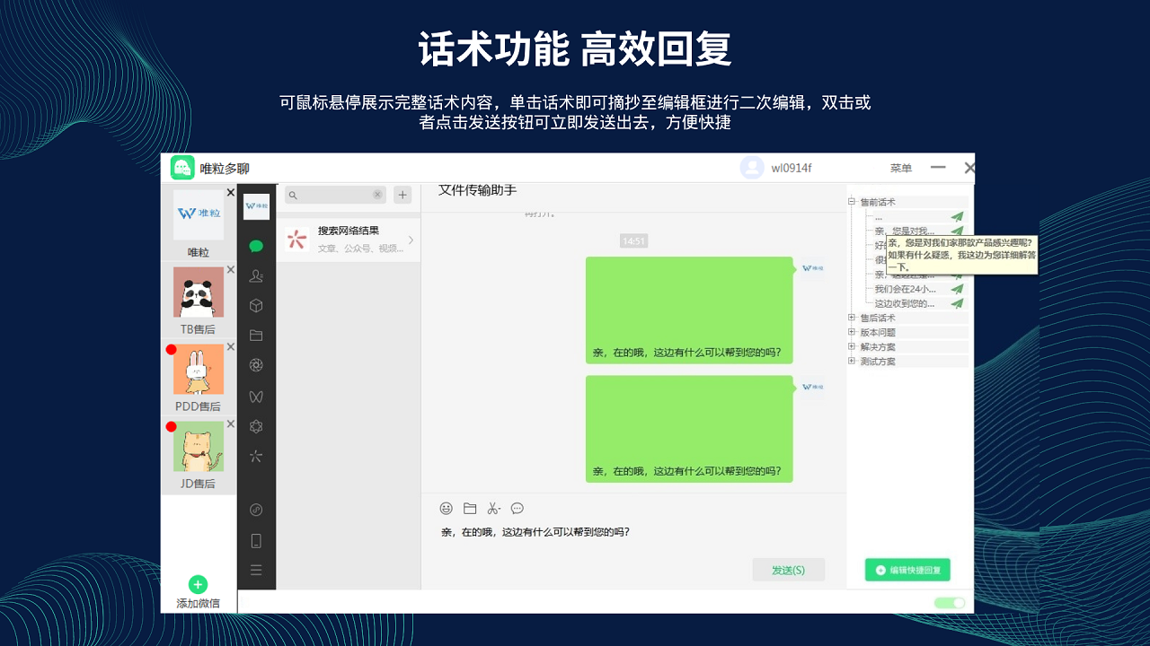Viewport: 1150px width, 646px height.
Task: Select the '这边收到您的...' script text
Action: click(x=906, y=303)
